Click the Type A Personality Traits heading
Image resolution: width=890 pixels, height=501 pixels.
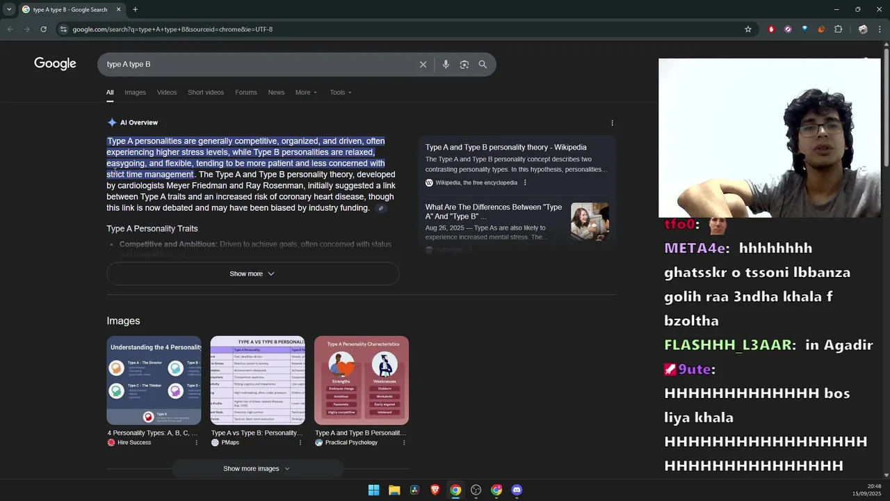(x=152, y=228)
